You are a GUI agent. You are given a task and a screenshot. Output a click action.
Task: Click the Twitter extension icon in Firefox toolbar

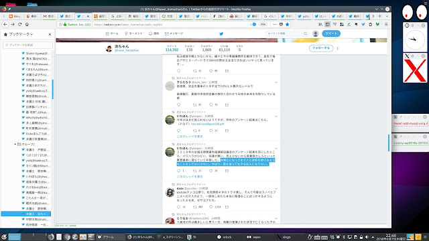click(x=363, y=24)
